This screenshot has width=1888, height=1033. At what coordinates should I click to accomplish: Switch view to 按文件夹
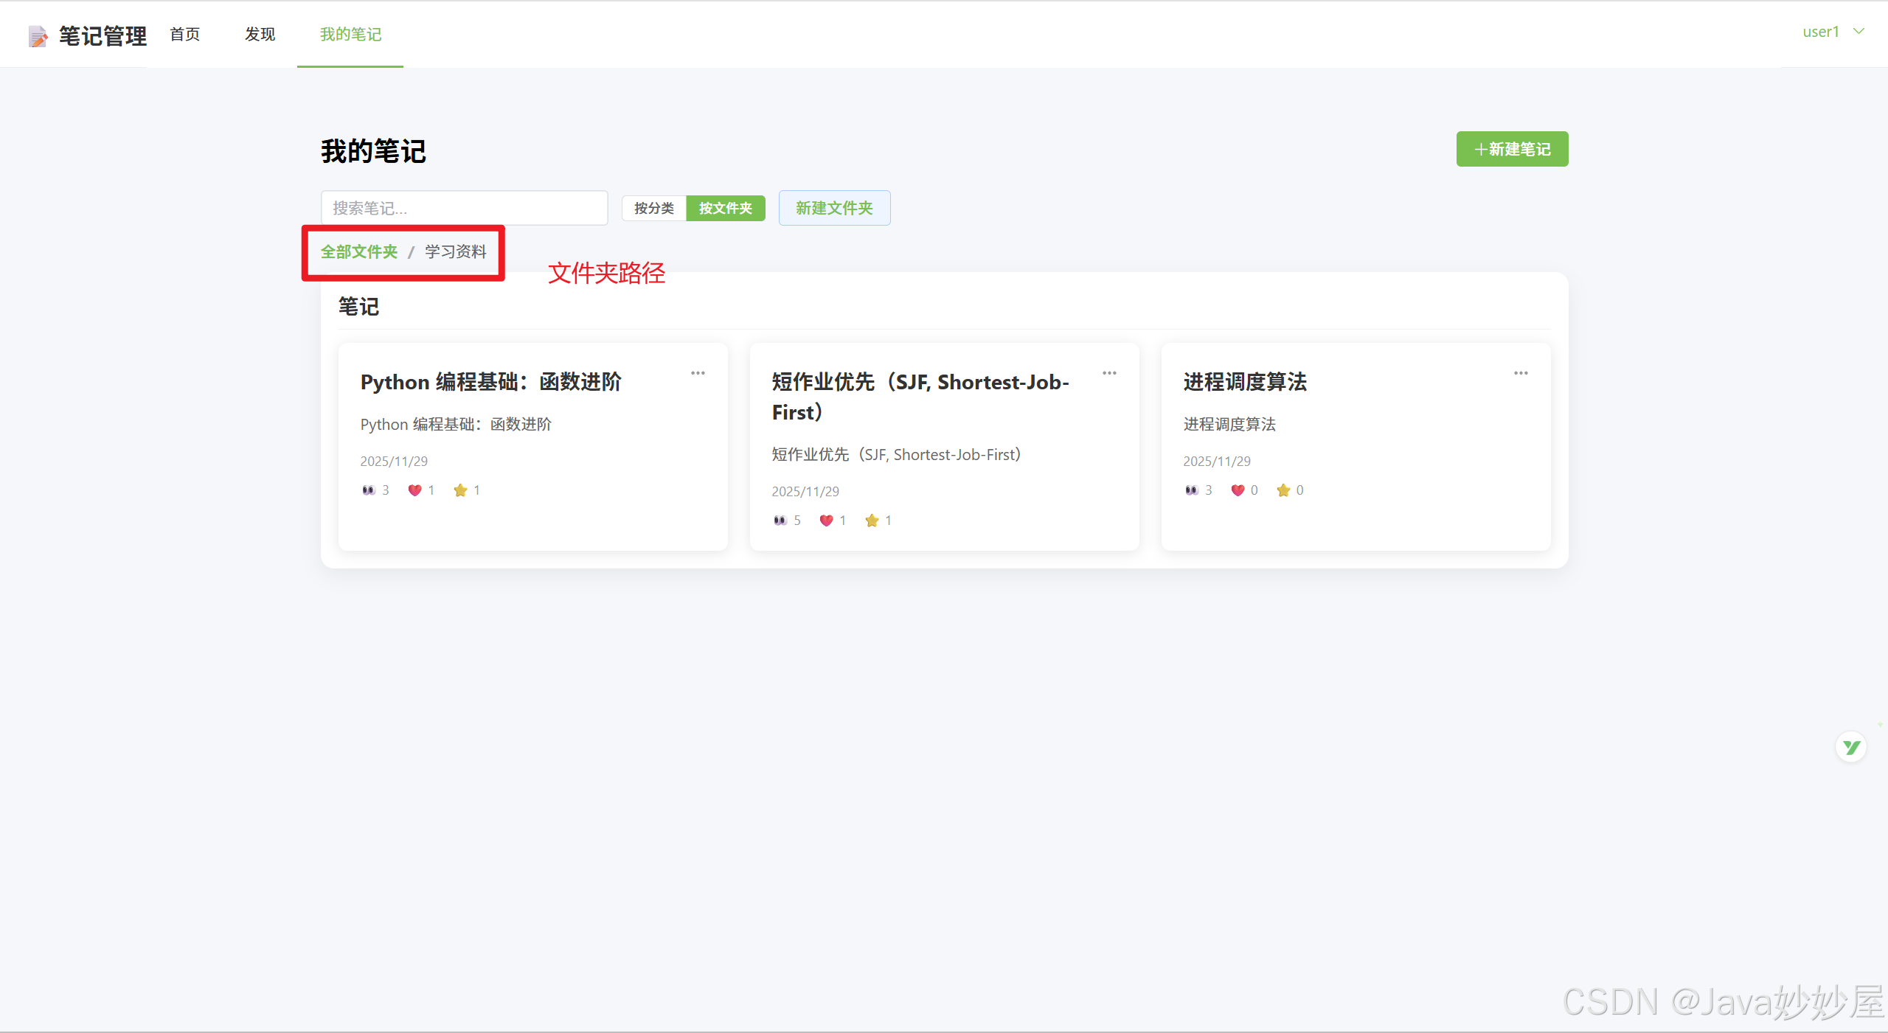(726, 208)
